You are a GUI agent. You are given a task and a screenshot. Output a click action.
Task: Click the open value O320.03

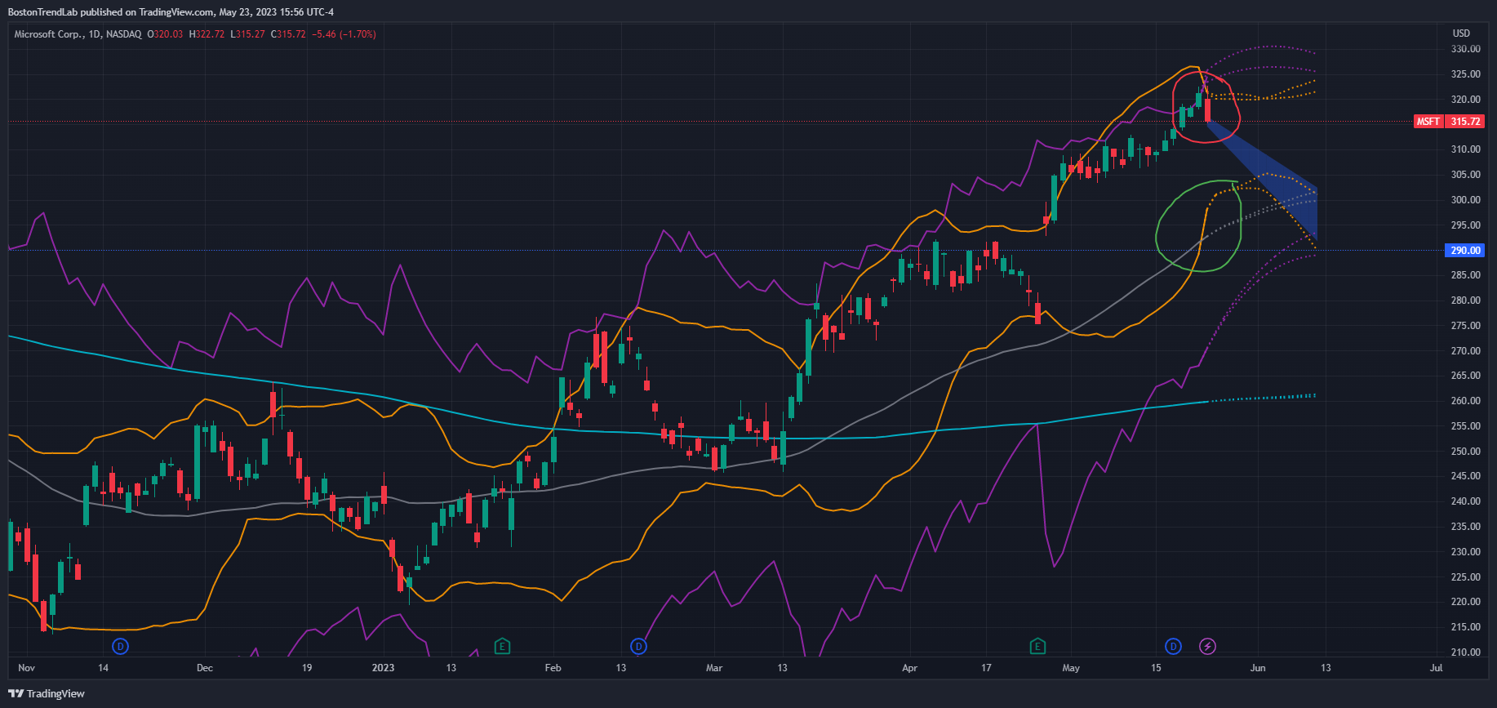(165, 34)
